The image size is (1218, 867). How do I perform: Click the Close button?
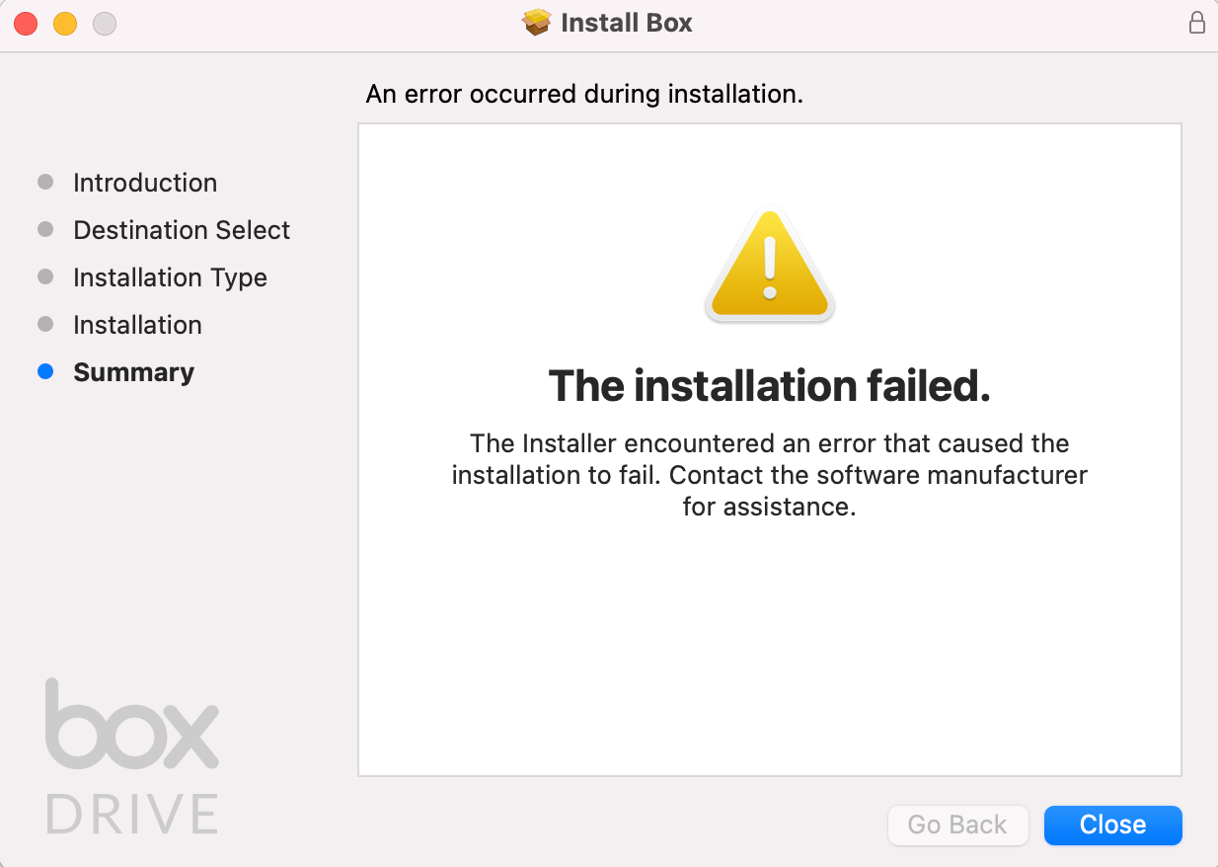coord(1112,825)
